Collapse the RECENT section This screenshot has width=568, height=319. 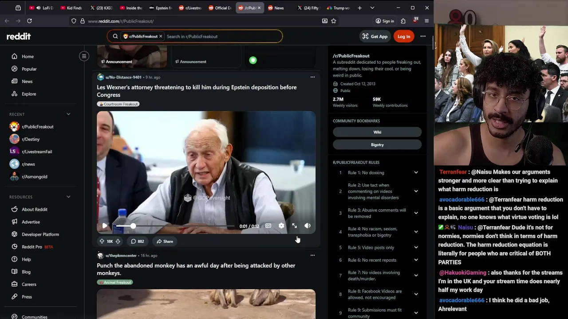pyautogui.click(x=68, y=114)
